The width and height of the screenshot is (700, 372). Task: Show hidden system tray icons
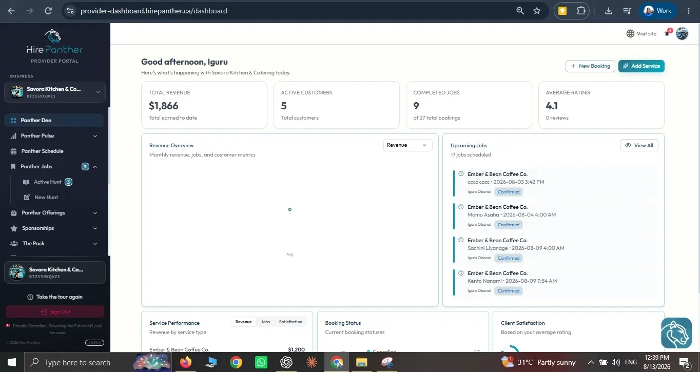(x=590, y=362)
